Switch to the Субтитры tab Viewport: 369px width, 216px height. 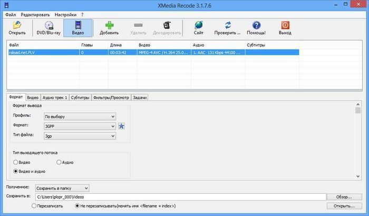point(80,97)
